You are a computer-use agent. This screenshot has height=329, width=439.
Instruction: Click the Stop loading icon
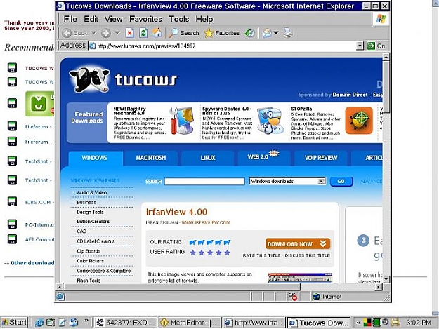(129, 33)
